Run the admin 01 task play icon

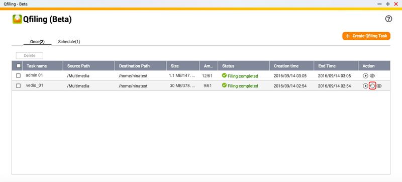click(x=366, y=76)
